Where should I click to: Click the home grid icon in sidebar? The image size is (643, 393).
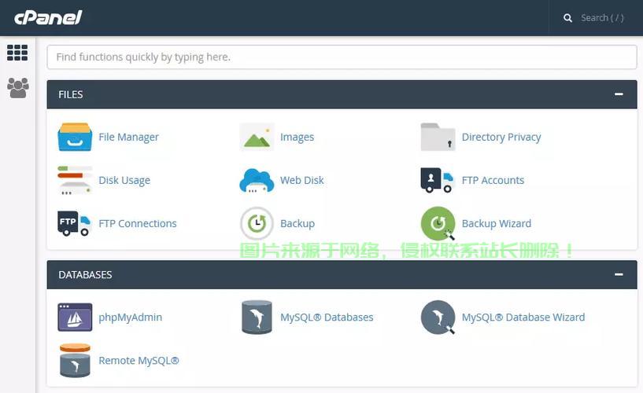[x=17, y=53]
